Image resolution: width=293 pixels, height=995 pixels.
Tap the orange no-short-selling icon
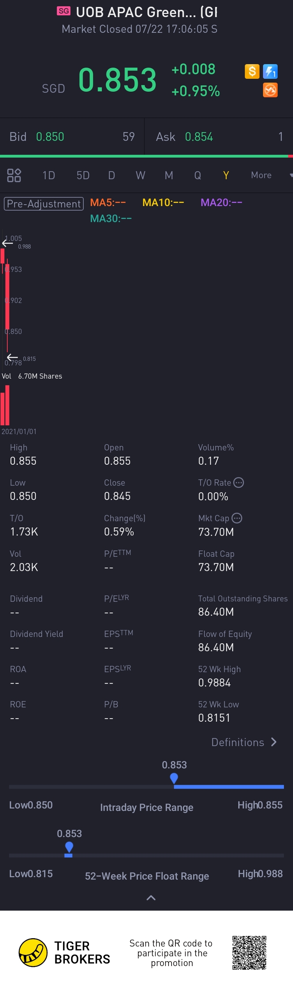pos(270,90)
